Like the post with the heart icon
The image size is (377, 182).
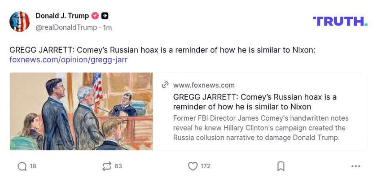pos(193,166)
